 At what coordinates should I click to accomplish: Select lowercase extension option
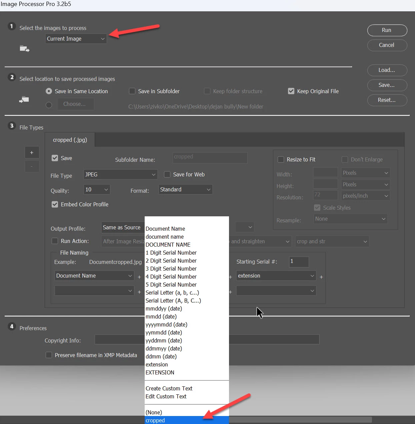pos(187,364)
